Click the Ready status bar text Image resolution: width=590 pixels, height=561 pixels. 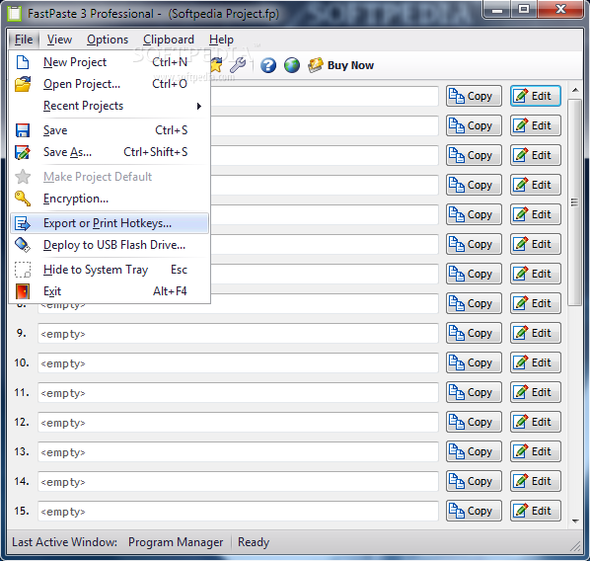click(254, 542)
